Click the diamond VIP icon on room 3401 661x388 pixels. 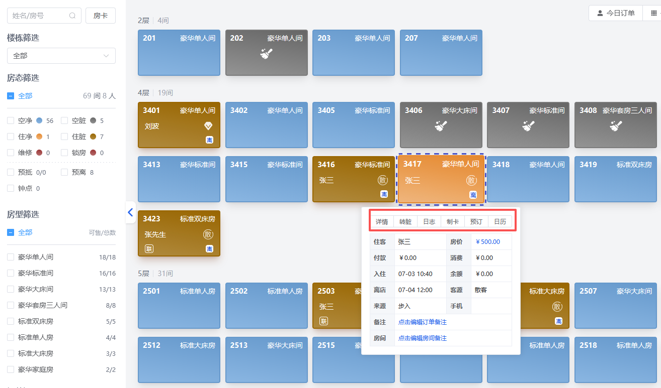208,125
